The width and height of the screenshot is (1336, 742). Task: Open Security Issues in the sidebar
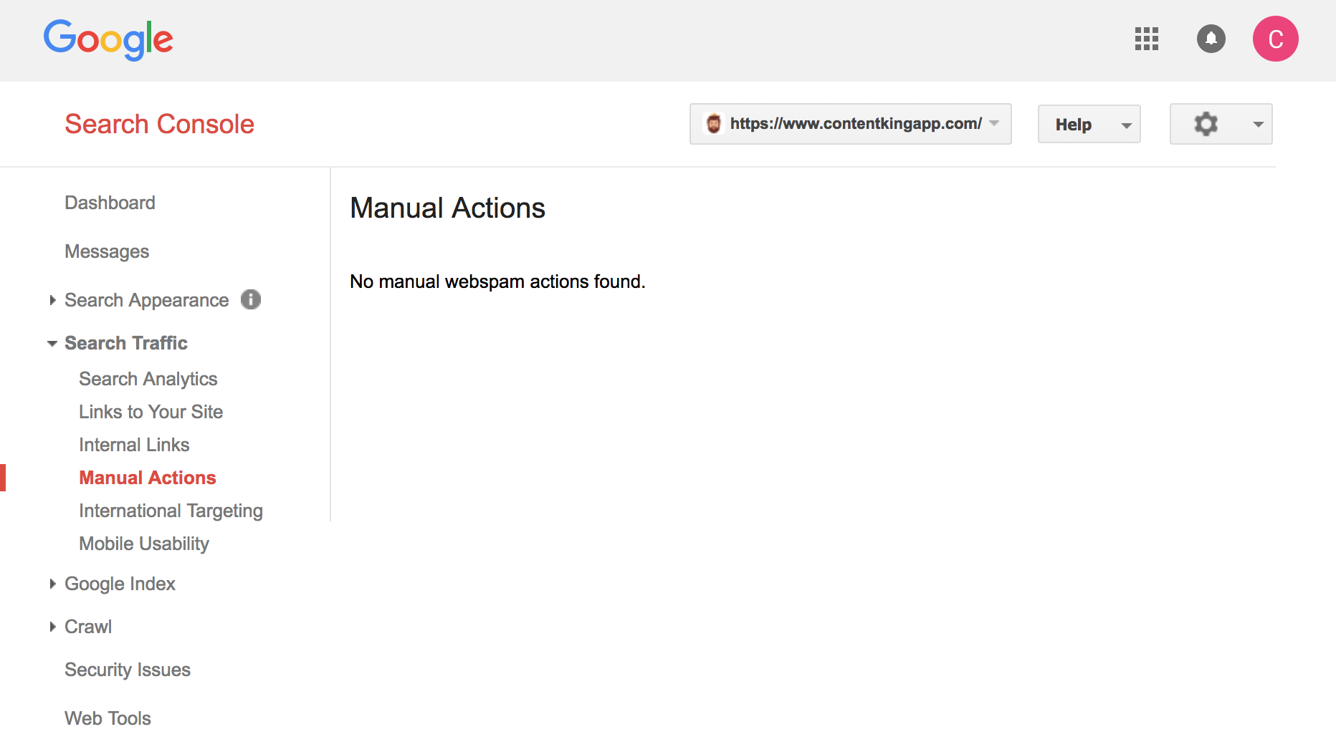[128, 670]
